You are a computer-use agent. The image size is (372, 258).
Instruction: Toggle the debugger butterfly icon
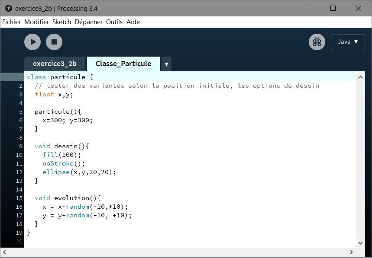(x=317, y=42)
